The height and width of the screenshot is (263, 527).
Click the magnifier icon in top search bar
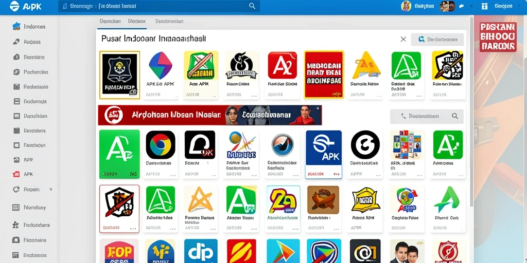[x=252, y=6]
